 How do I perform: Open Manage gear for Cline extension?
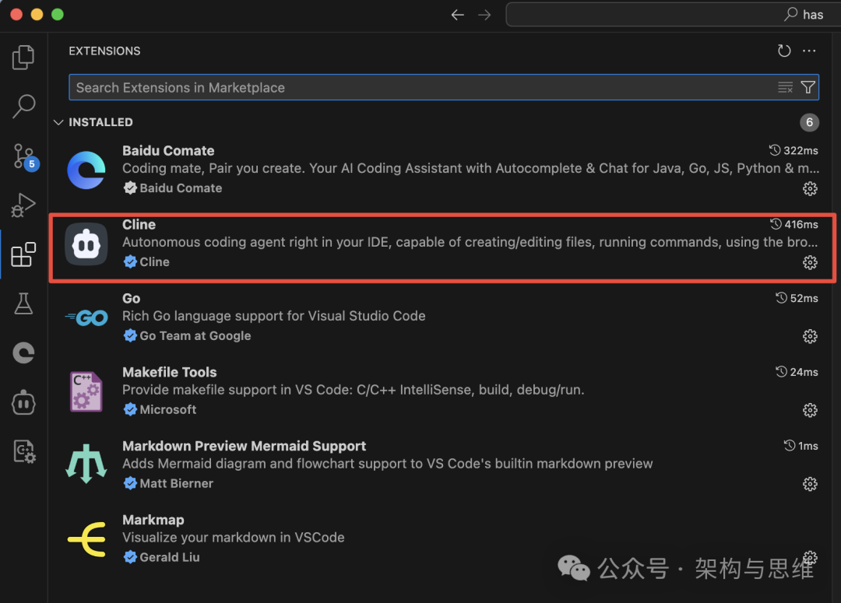[x=810, y=262]
